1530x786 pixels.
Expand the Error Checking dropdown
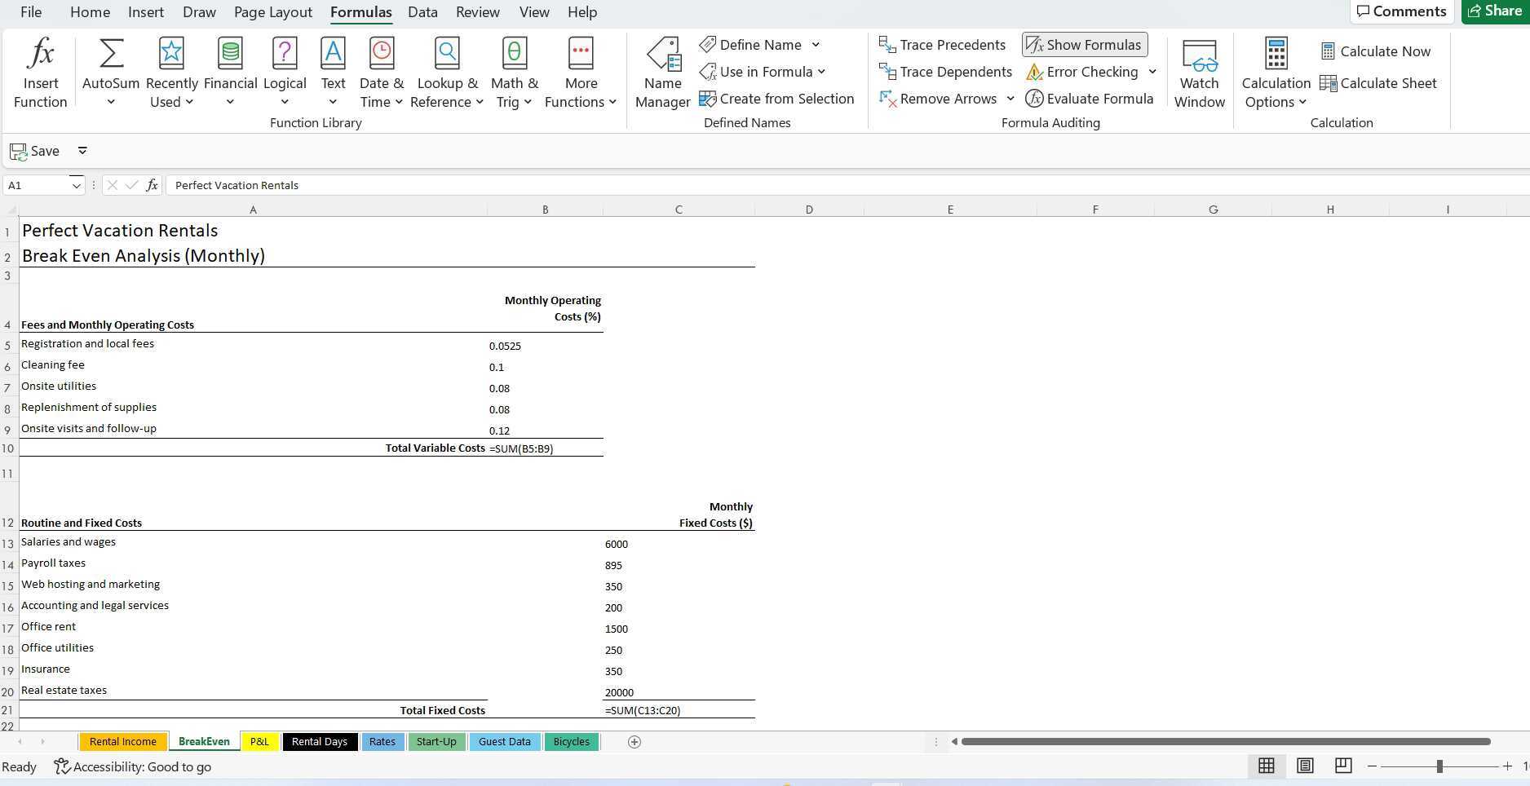click(x=1152, y=72)
